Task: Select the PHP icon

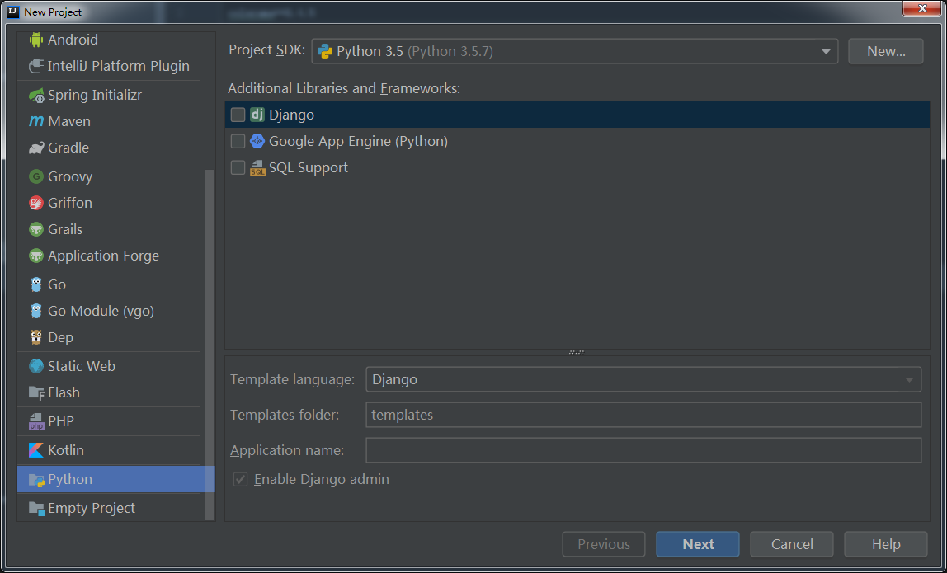Action: point(36,421)
